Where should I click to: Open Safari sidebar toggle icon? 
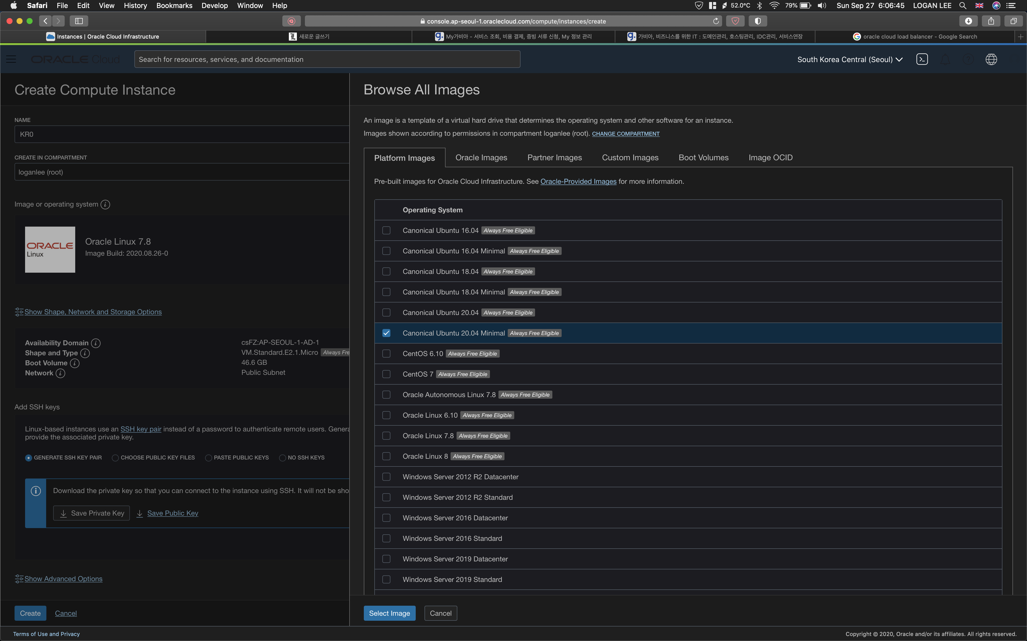(79, 21)
